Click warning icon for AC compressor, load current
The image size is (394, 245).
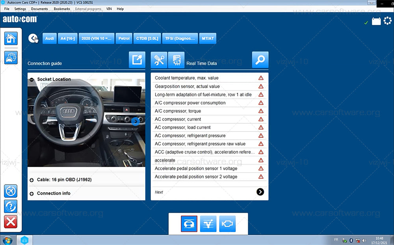[261, 127]
